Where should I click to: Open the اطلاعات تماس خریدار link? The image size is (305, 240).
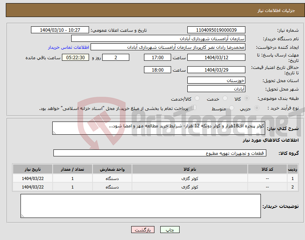coord(69,47)
